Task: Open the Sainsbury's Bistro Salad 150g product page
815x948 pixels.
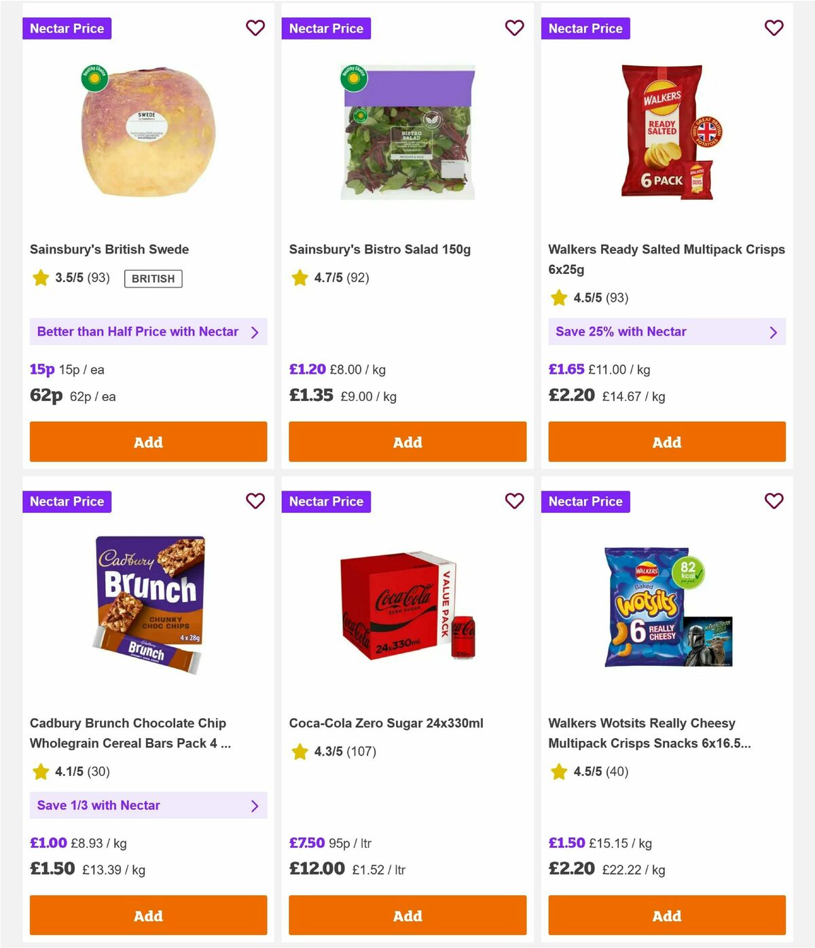Action: coord(381,249)
